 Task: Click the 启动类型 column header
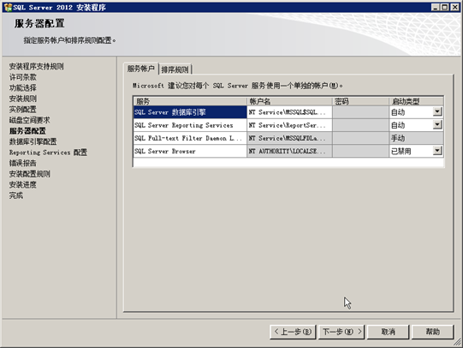[x=416, y=101]
